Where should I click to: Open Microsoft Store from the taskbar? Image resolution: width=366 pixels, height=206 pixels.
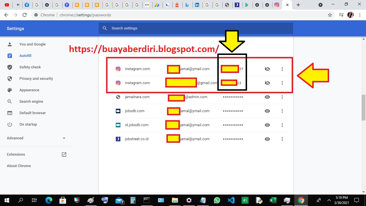(63, 200)
